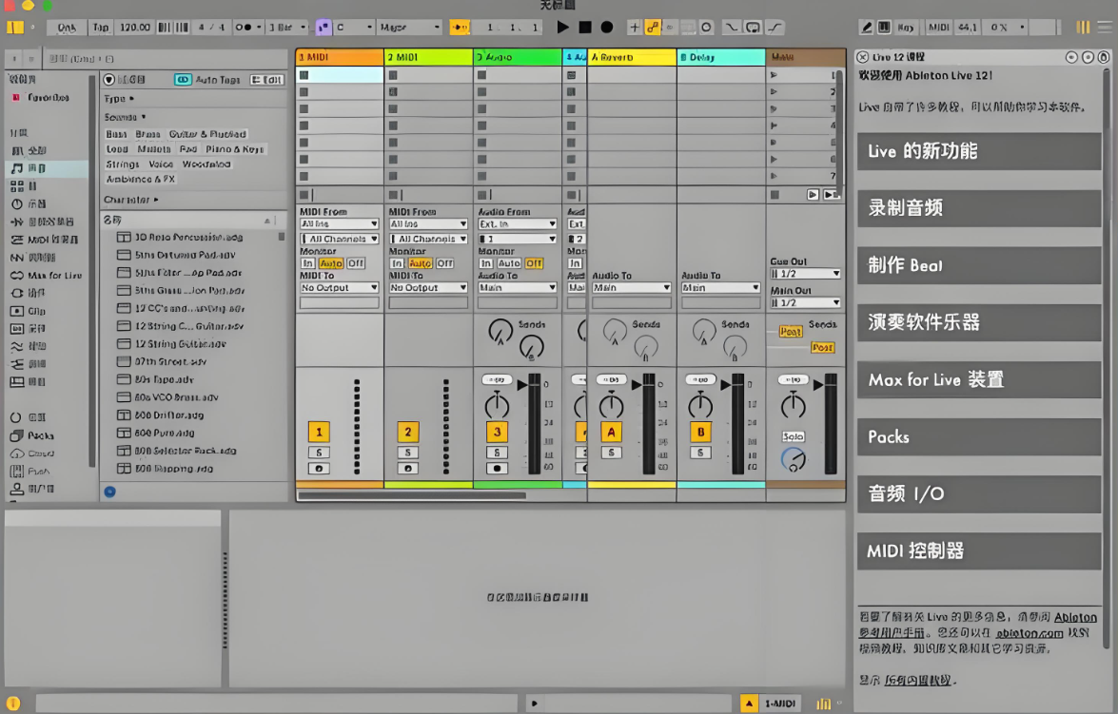Image resolution: width=1118 pixels, height=714 pixels.
Task: Arm track 1 MIDI for recording
Action: 319,469
